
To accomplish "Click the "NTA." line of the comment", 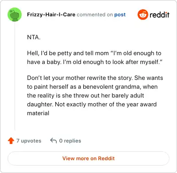I will click(34, 37).
